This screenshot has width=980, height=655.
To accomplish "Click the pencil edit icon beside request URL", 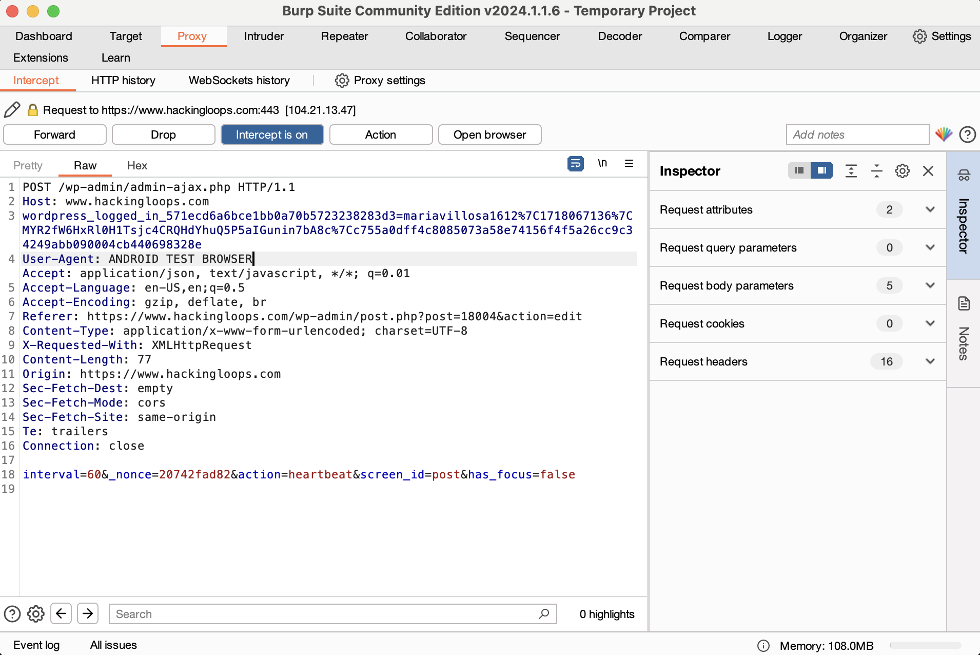I will [x=12, y=110].
